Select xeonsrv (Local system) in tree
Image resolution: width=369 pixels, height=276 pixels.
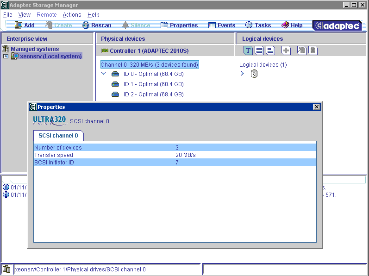click(x=51, y=56)
